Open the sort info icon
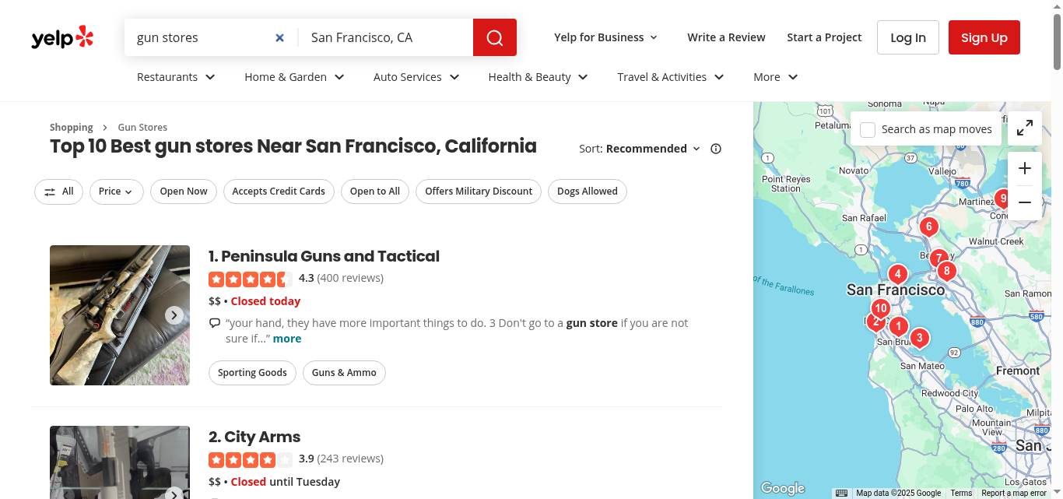 (x=716, y=149)
